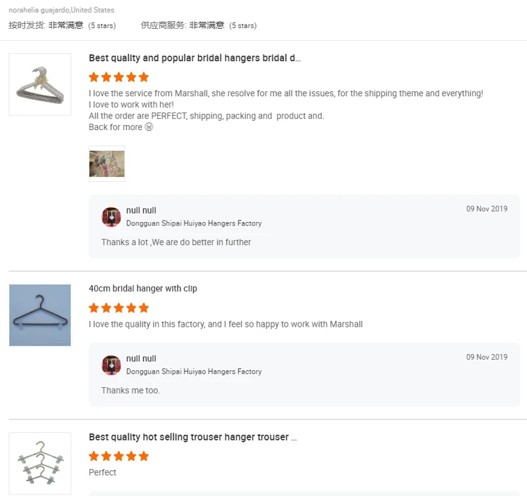Open the pearl bridal hanger product thumbnail
The width and height of the screenshot is (527, 496).
coord(39,84)
